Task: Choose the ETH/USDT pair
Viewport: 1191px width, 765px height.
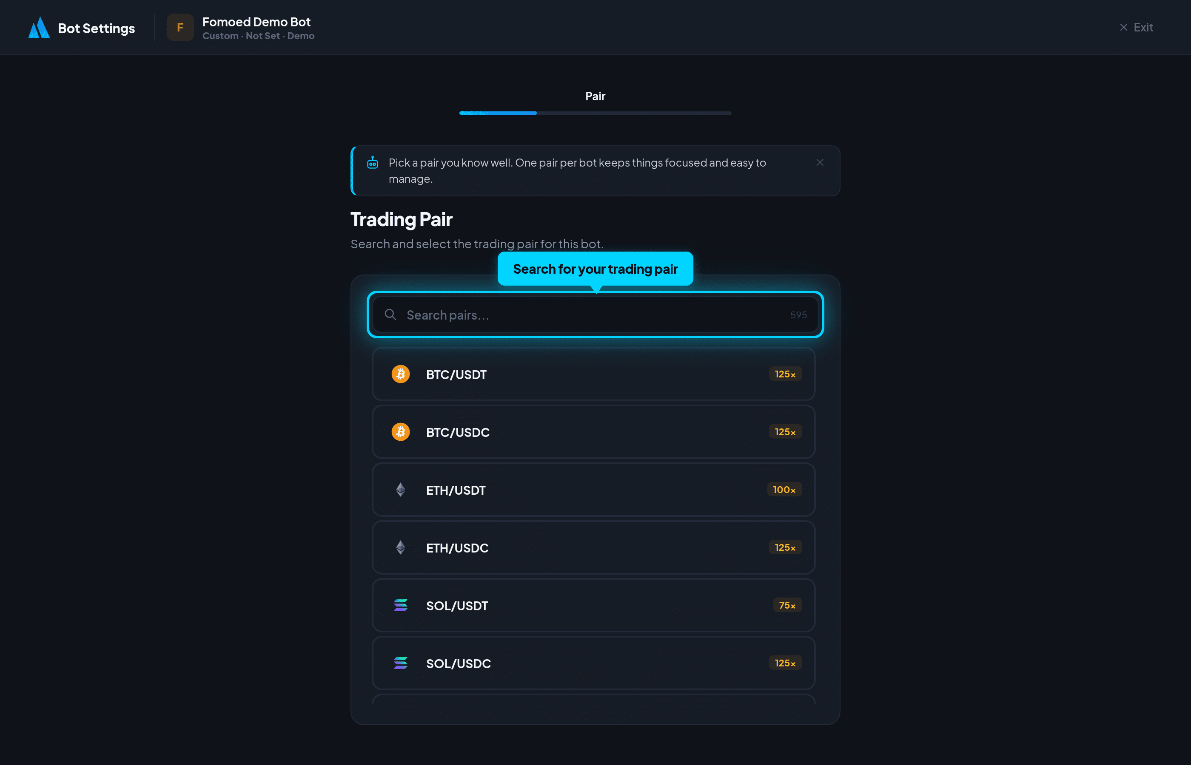Action: click(x=593, y=490)
